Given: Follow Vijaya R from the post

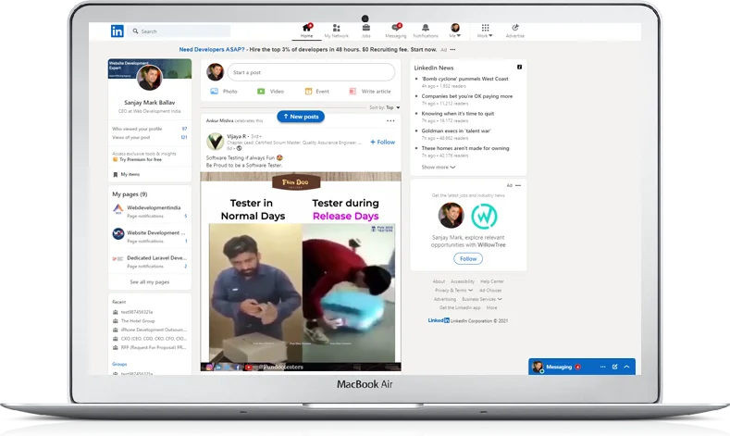Looking at the screenshot, I should pyautogui.click(x=382, y=142).
